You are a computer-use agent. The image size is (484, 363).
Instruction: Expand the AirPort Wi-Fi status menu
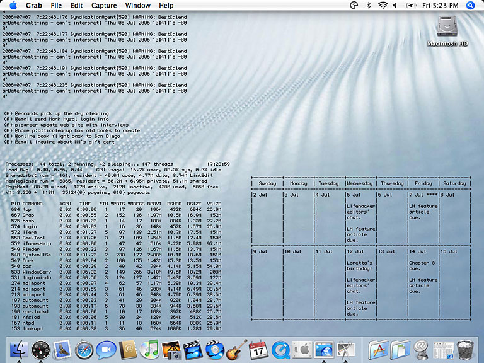[x=383, y=5]
